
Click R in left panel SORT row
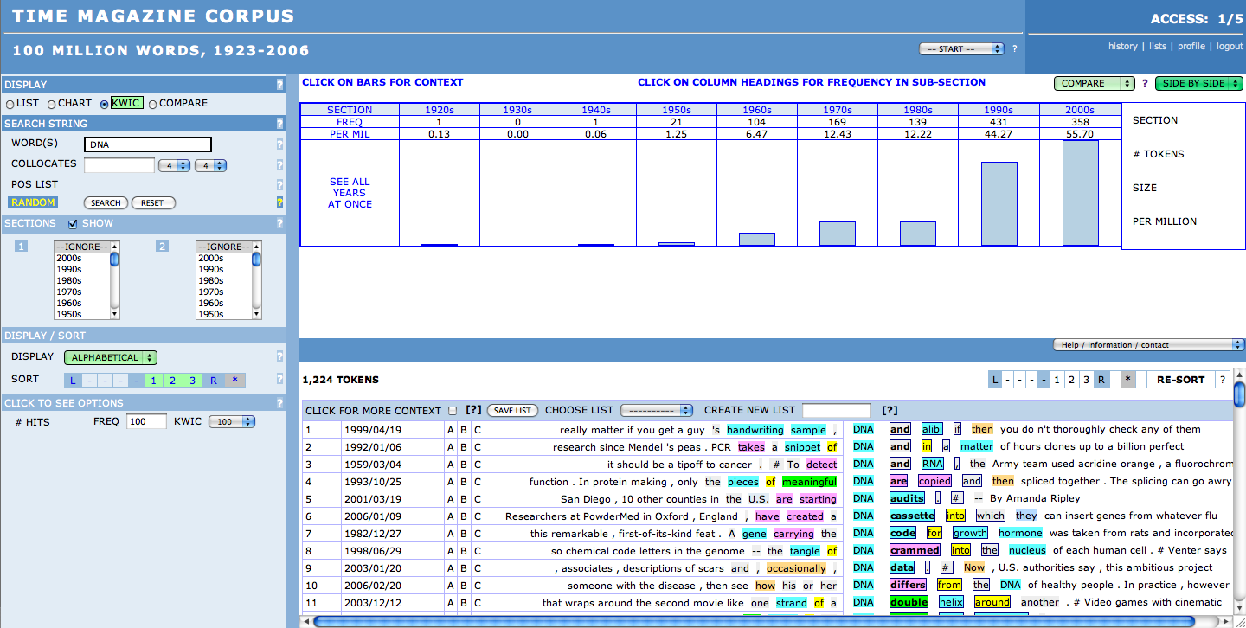[213, 380]
